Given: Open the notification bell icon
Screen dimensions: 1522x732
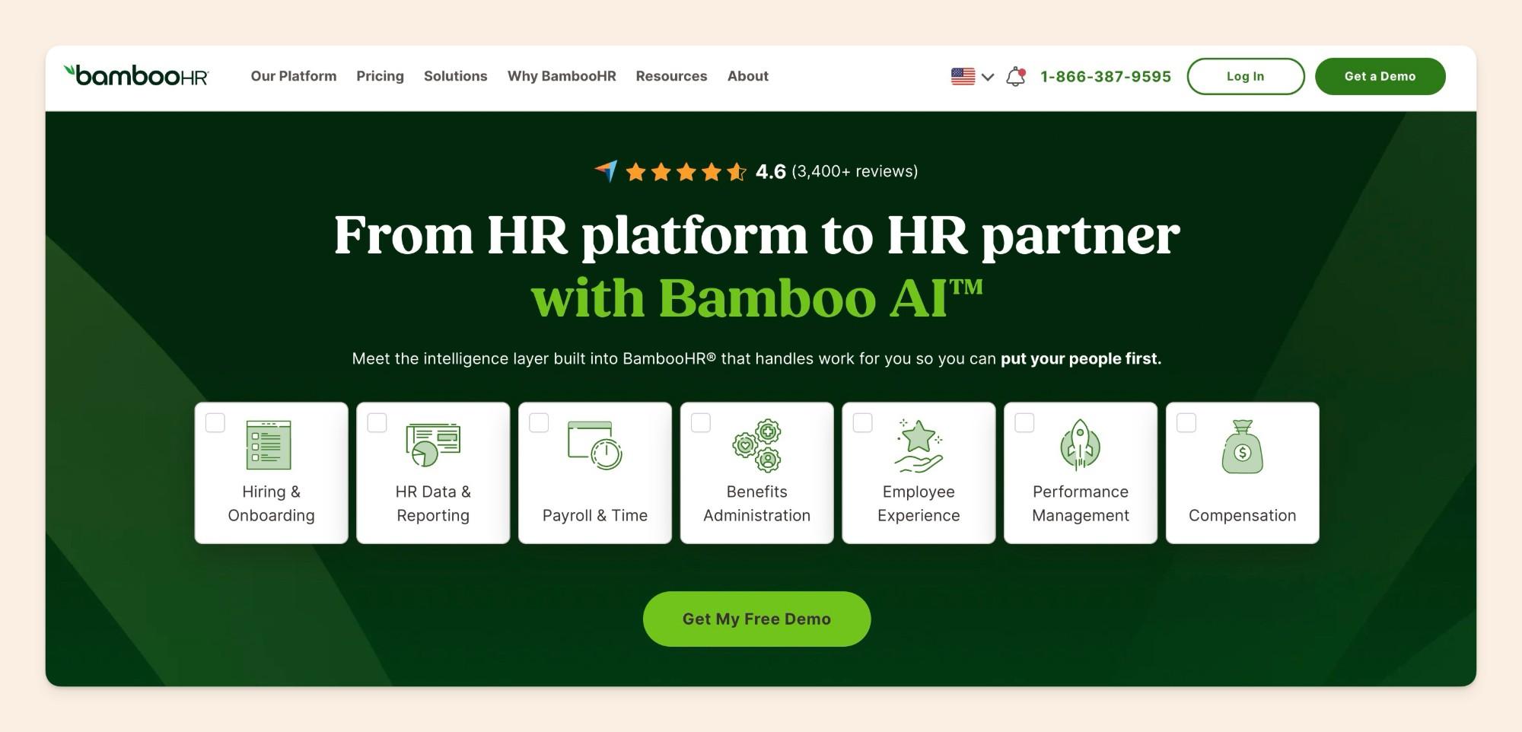Looking at the screenshot, I should click(1016, 76).
